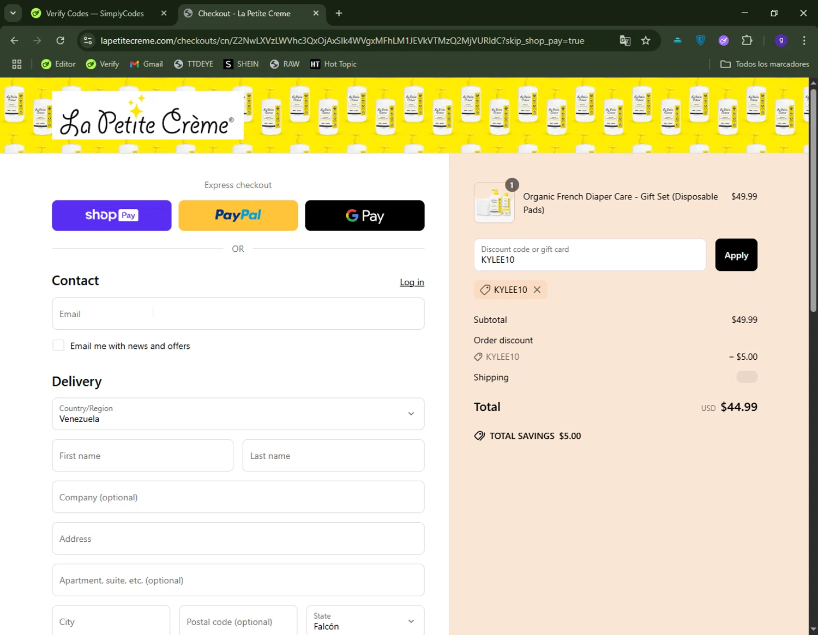Click the Bitwarden shield extension icon
The image size is (818, 635).
click(x=701, y=40)
